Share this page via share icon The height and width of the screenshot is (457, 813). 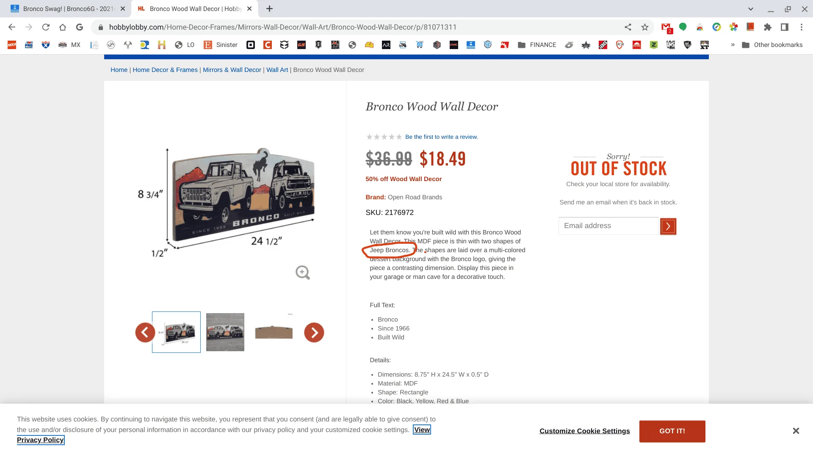pyautogui.click(x=628, y=27)
